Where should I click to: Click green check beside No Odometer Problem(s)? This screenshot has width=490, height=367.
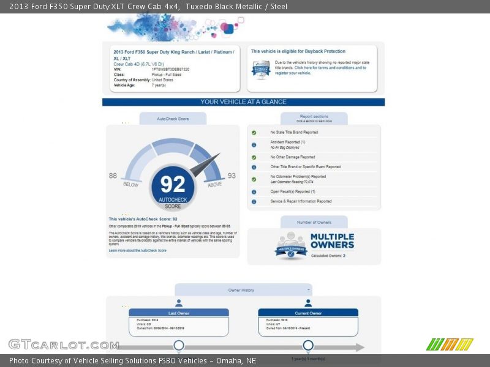pos(254,179)
